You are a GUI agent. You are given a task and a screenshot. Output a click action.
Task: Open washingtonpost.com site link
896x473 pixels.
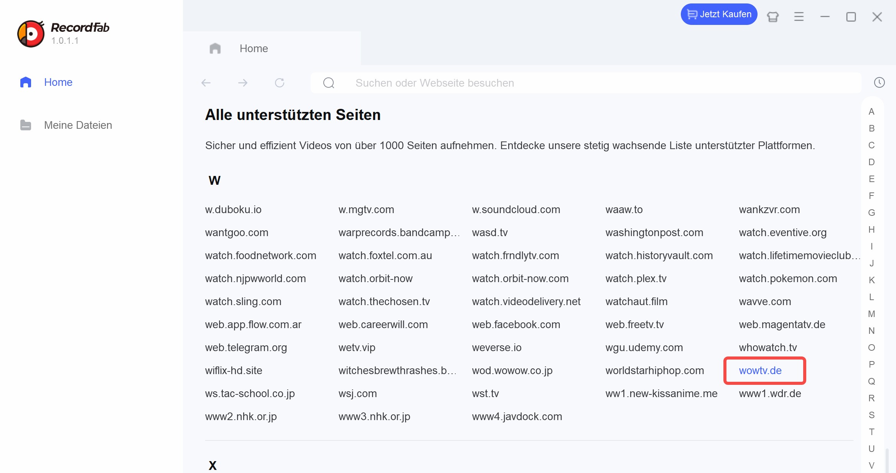click(654, 233)
